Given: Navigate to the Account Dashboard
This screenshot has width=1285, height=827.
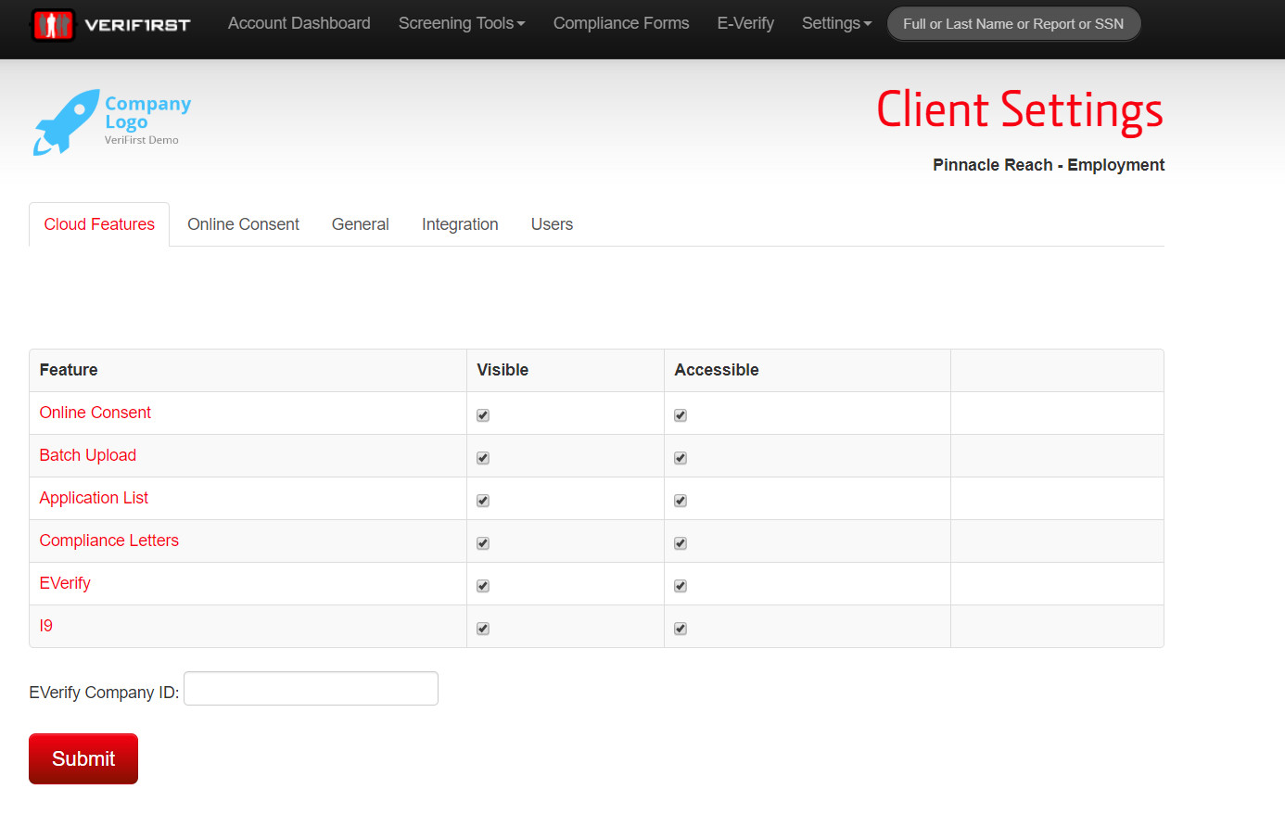Looking at the screenshot, I should tap(299, 22).
